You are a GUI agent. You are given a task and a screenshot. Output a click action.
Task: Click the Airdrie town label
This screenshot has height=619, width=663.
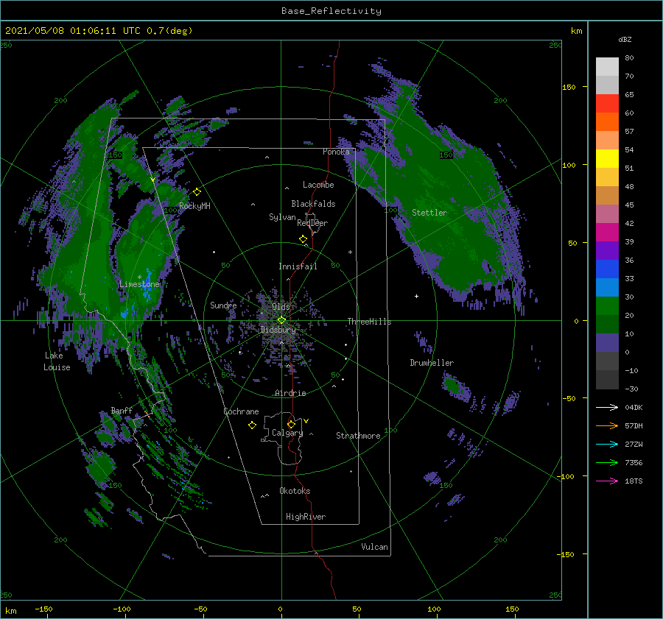coord(290,393)
